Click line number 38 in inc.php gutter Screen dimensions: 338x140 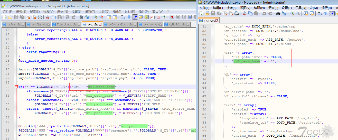pos(204,57)
